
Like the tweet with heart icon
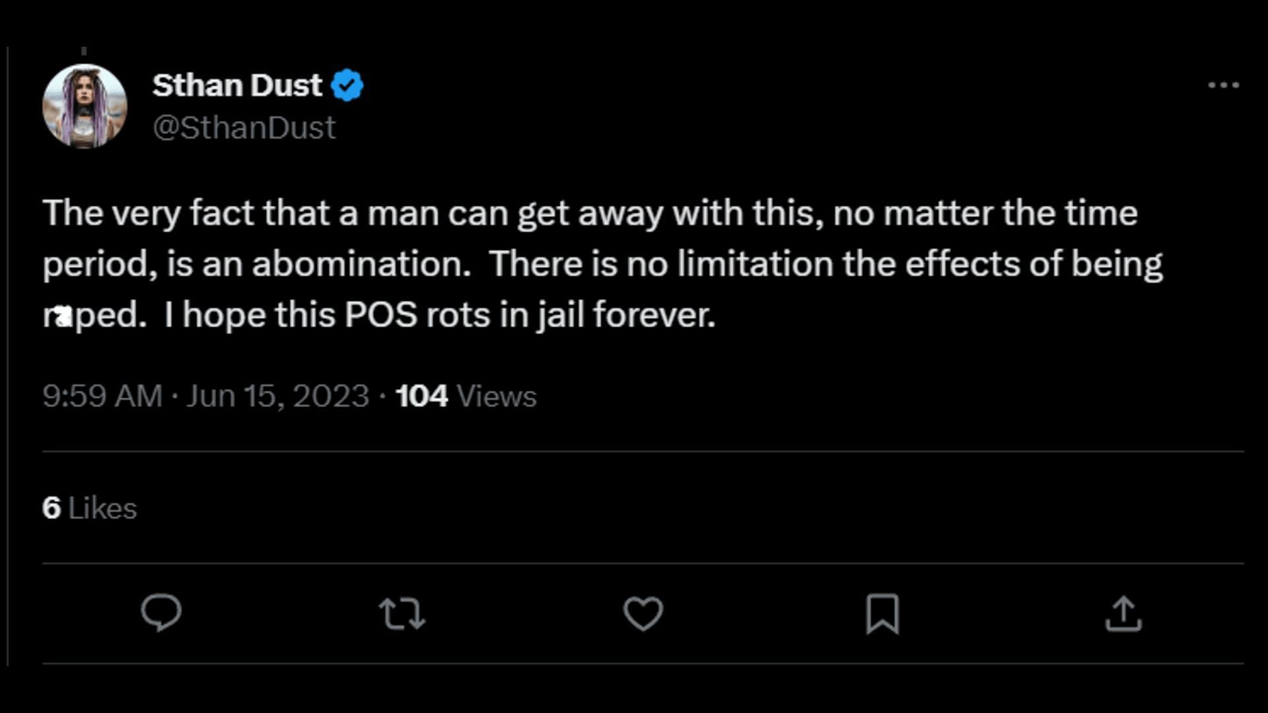[x=643, y=613]
